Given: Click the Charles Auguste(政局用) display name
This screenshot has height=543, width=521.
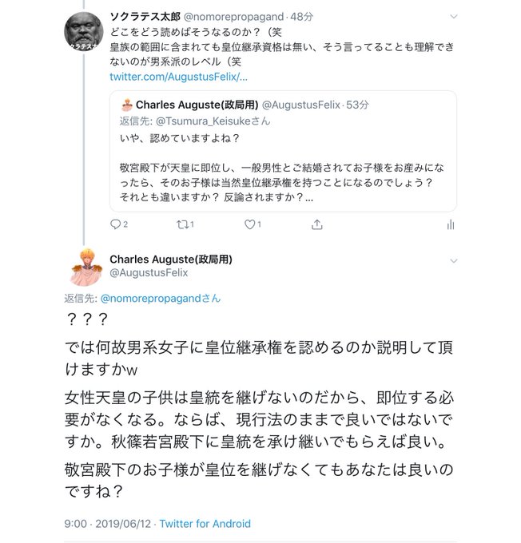Looking at the screenshot, I should point(171,259).
